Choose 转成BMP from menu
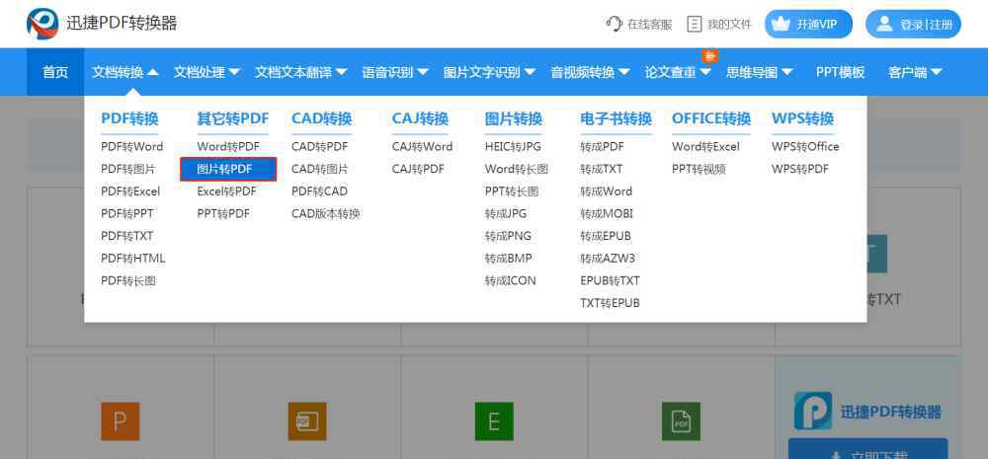The width and height of the screenshot is (988, 459). click(508, 259)
